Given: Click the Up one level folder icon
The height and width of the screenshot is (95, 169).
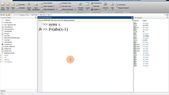Looking at the screenshot, I should coord(6,15).
